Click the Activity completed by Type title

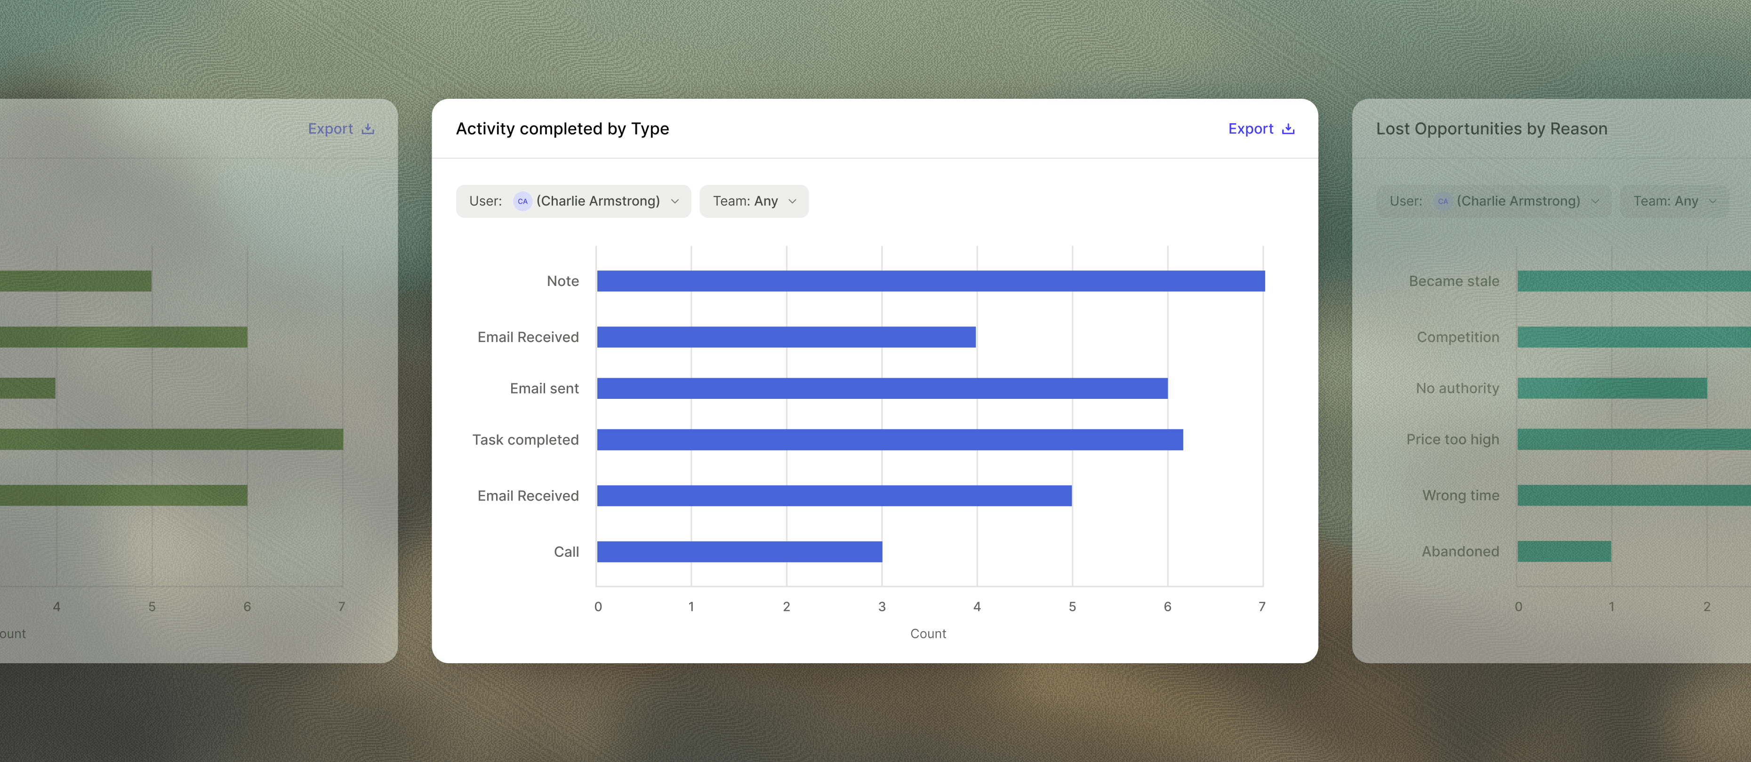(562, 129)
